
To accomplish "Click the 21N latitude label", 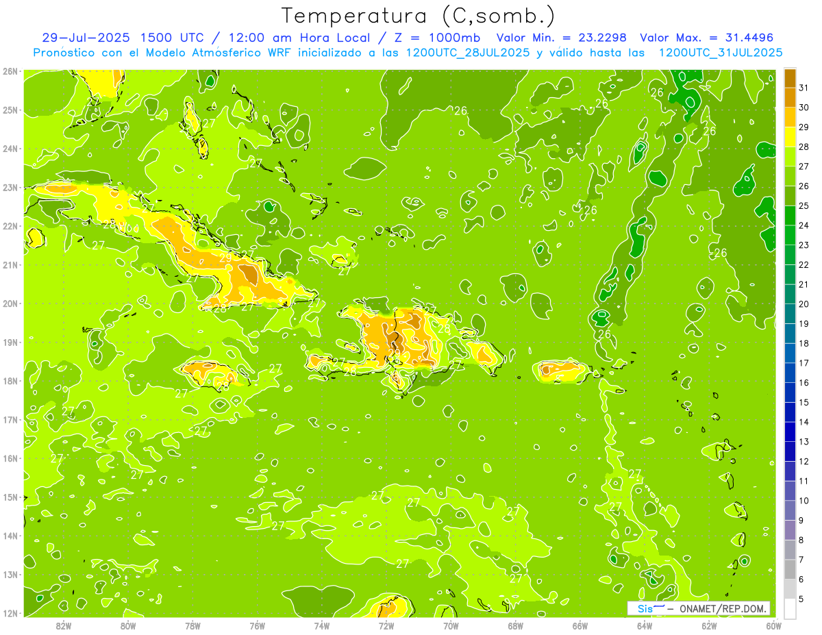I will (x=10, y=264).
